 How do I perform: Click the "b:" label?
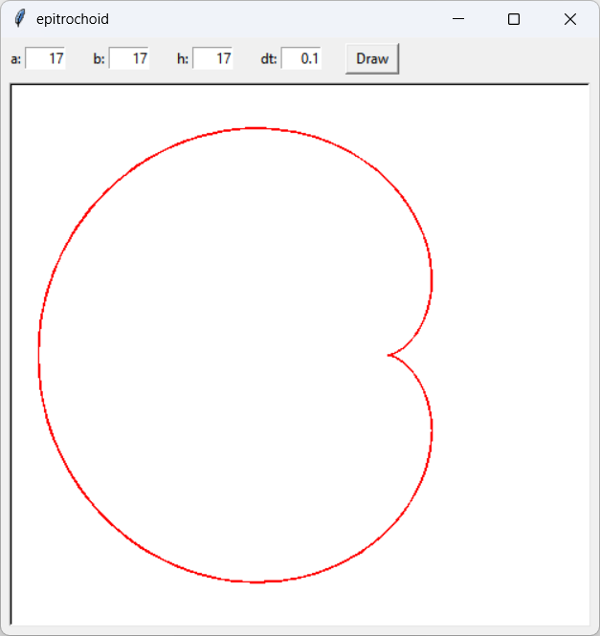coord(100,59)
